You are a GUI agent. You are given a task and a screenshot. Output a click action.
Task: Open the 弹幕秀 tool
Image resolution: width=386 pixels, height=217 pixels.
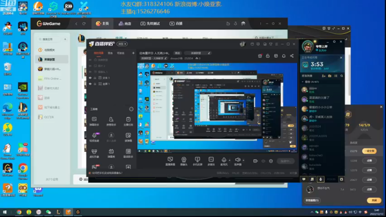(111, 153)
